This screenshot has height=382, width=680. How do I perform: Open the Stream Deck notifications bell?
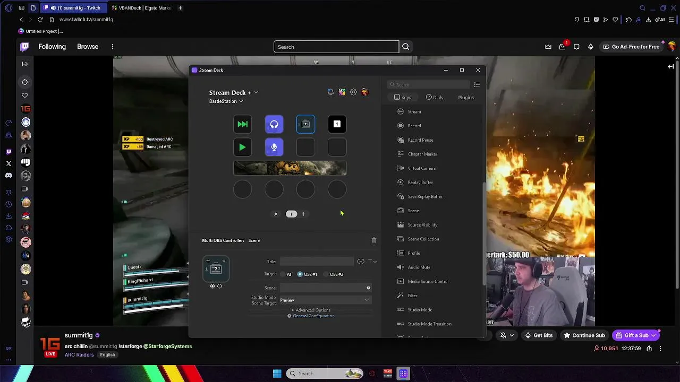[x=330, y=92]
